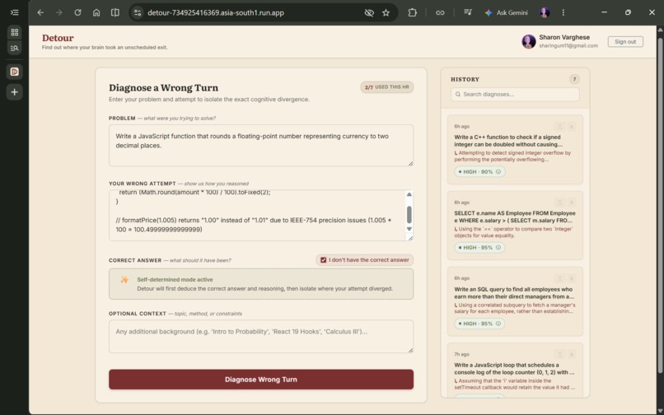
Task: Click the HIGH · 90% confidence badge
Action: 479,172
